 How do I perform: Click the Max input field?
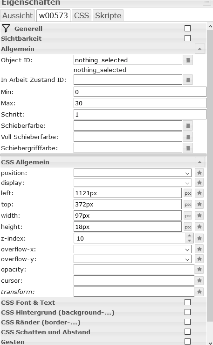(x=140, y=103)
